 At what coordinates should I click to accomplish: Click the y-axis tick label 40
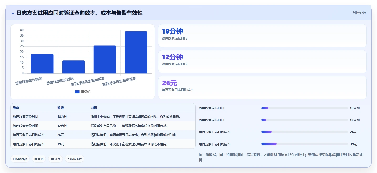[22, 30]
